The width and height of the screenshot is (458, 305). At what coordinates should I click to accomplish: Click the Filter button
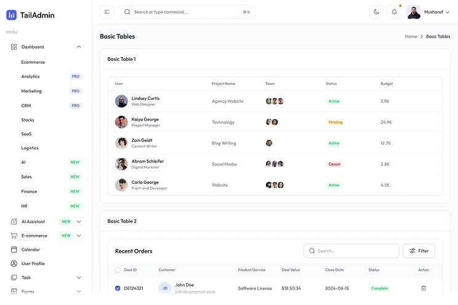(419, 251)
